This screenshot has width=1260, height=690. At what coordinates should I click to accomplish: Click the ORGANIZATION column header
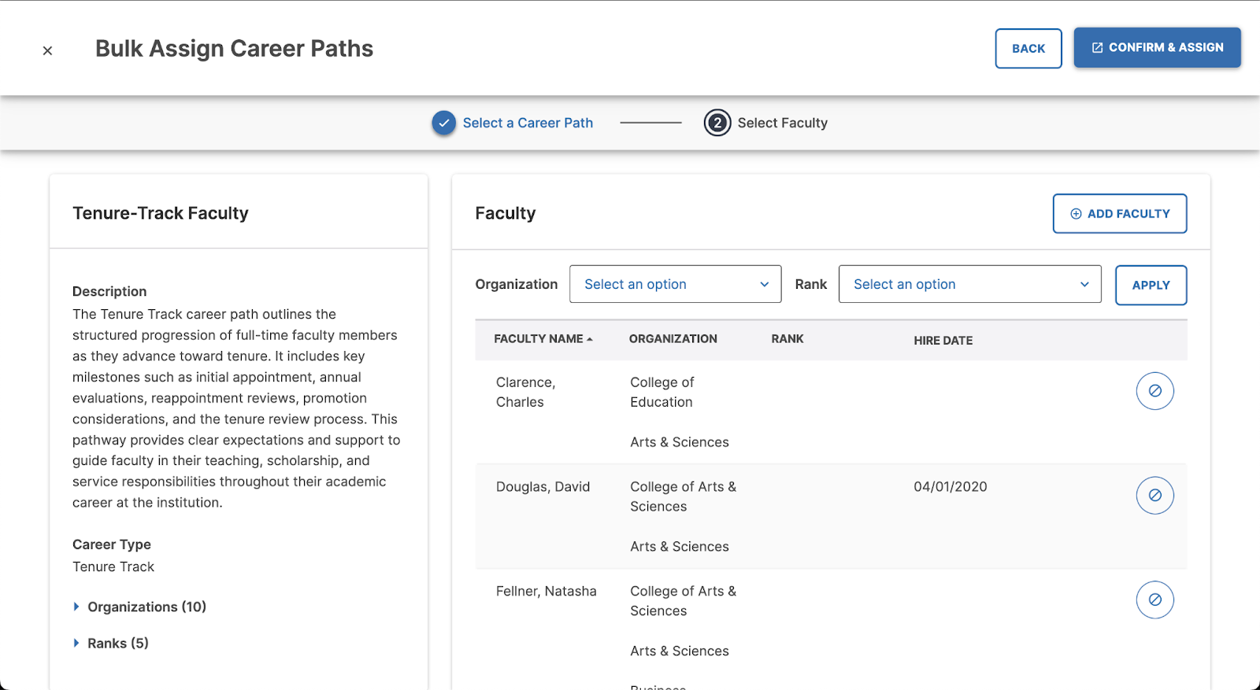673,339
